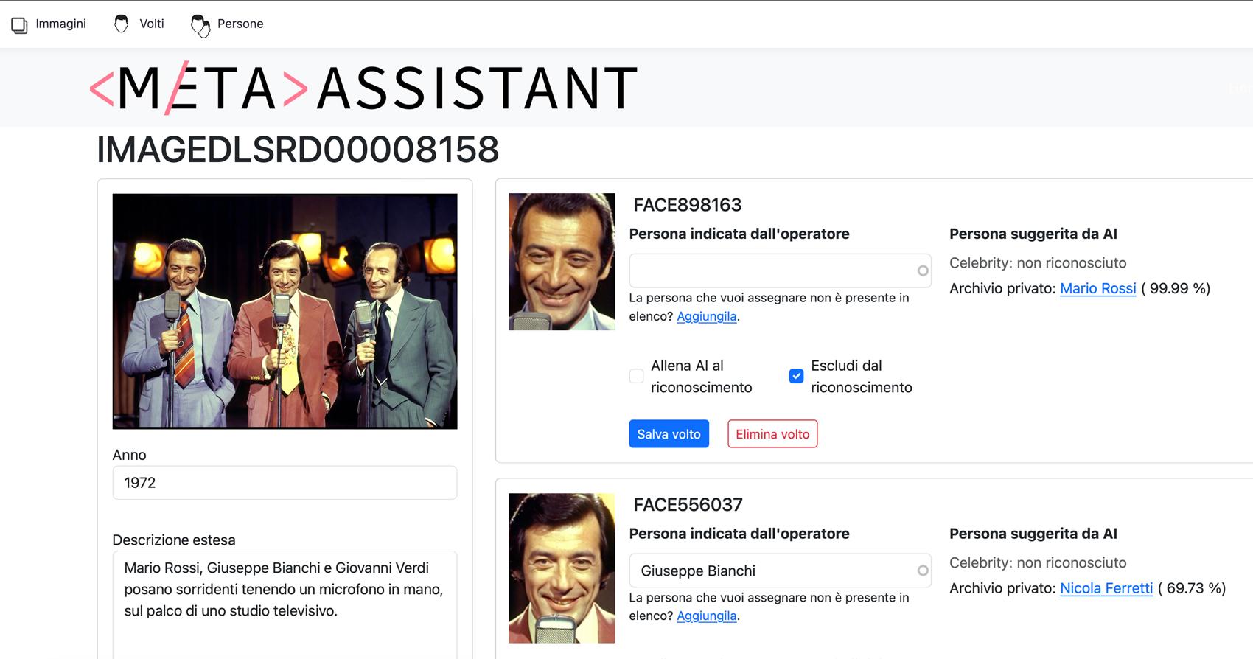Viewport: 1253px width, 659px height.
Task: Open the Immagini menu label
Action: [x=60, y=24]
